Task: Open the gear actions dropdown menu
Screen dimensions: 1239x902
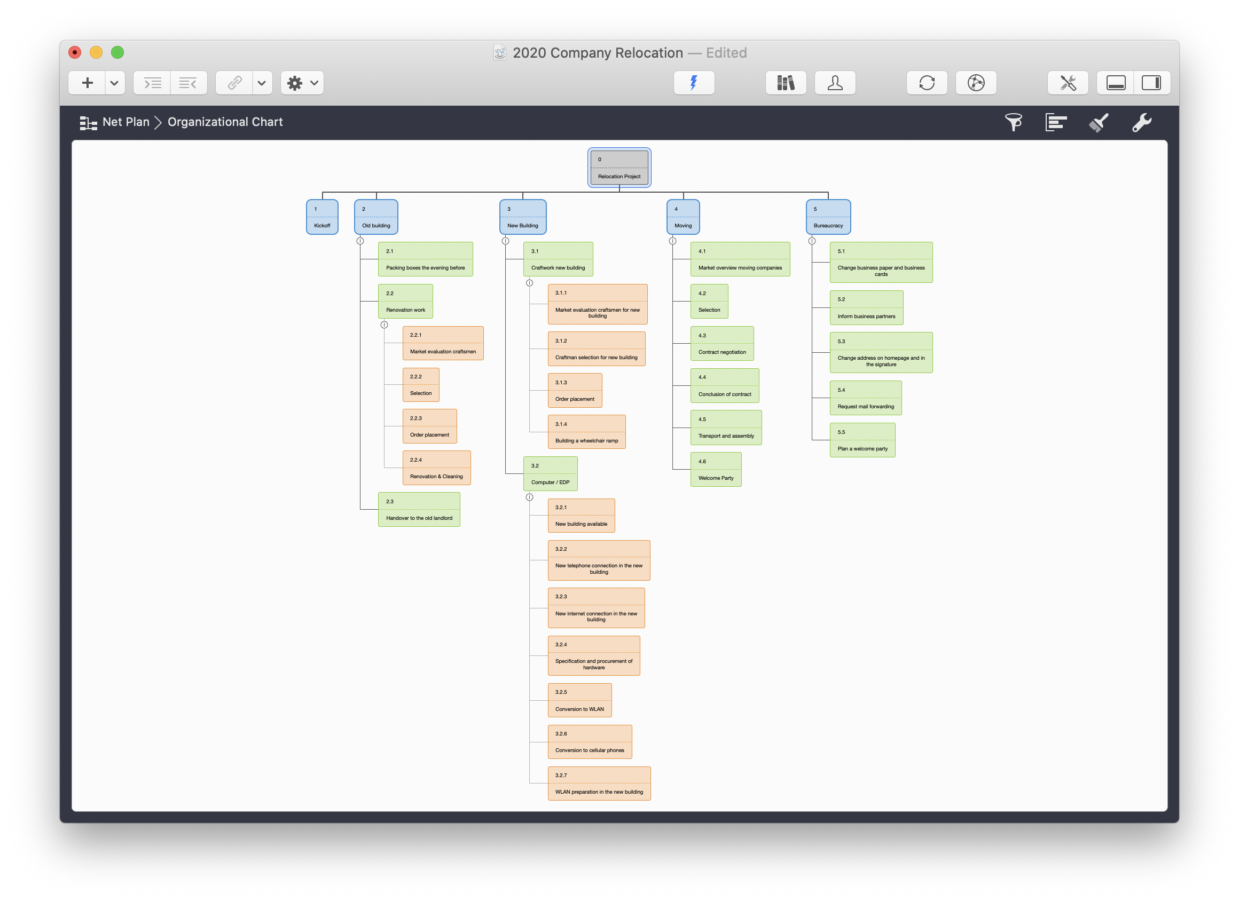Action: tap(302, 83)
